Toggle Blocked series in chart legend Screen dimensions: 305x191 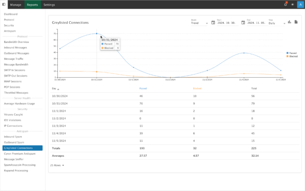point(292,56)
